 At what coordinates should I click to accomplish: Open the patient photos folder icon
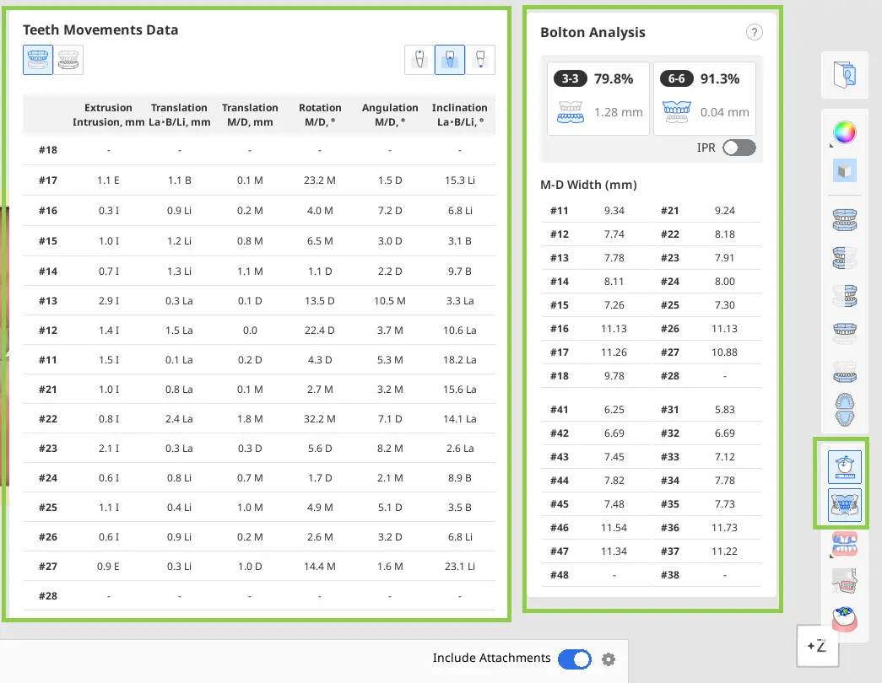[844, 75]
